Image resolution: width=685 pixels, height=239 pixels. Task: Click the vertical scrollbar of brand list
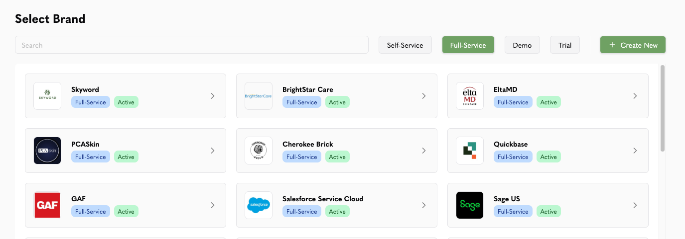[x=663, y=108]
